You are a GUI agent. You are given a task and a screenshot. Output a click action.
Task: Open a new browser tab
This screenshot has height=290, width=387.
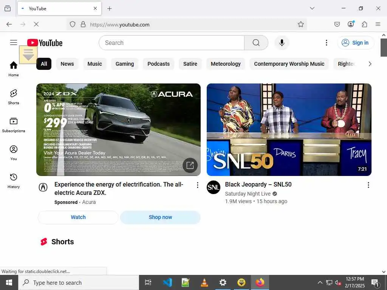[x=109, y=9]
